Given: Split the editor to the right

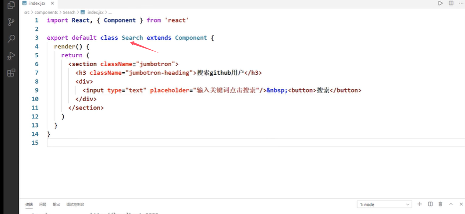Looking at the screenshot, I should [451, 3].
